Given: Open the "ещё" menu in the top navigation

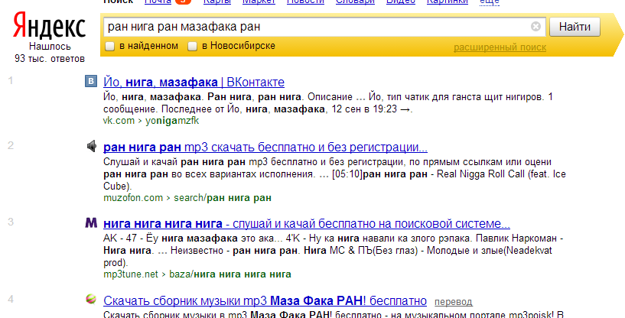Looking at the screenshot, I should pyautogui.click(x=490, y=2).
